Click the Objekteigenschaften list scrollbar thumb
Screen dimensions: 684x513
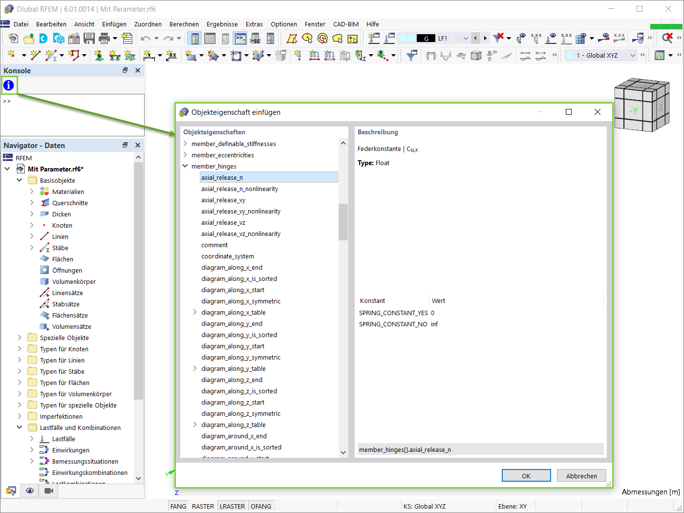pos(343,222)
